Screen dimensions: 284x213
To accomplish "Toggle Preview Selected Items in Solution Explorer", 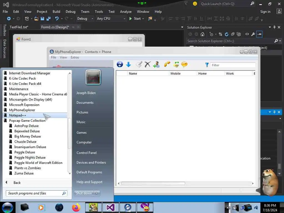I will coord(259,34).
